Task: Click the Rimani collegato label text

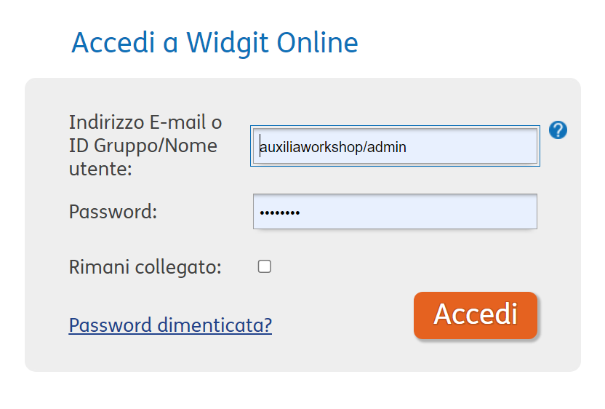Action: 145,267
